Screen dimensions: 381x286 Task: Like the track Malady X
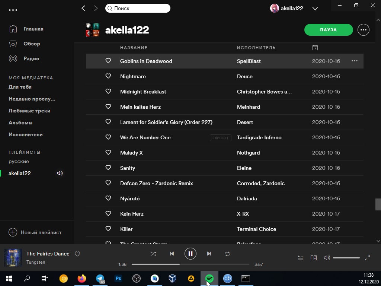(108, 152)
